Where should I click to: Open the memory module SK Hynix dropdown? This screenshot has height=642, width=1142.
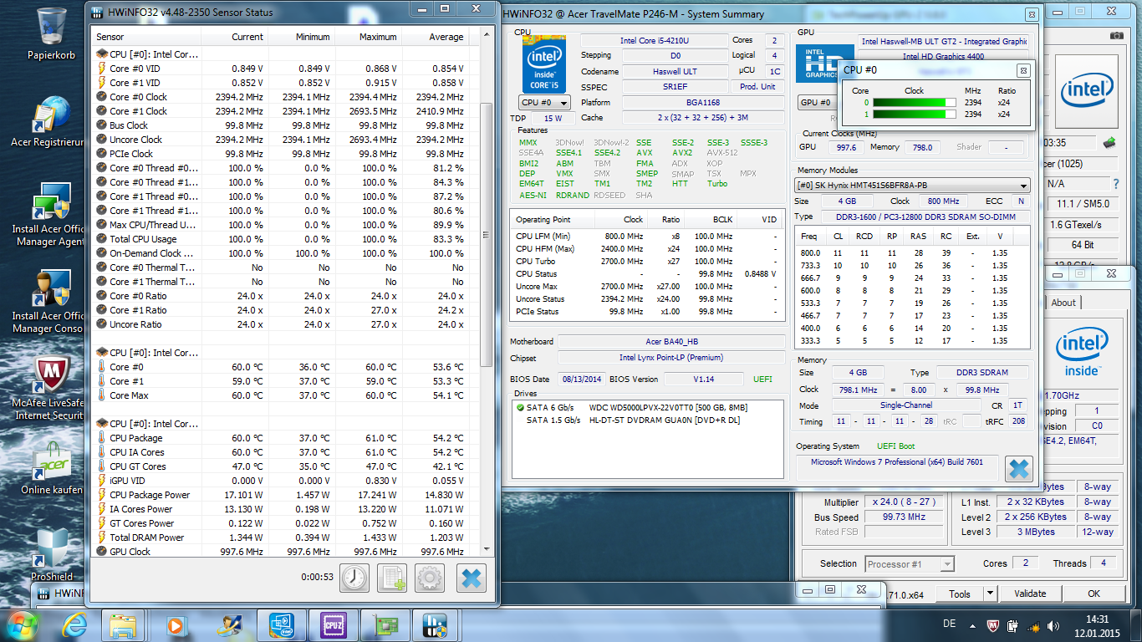(911, 186)
